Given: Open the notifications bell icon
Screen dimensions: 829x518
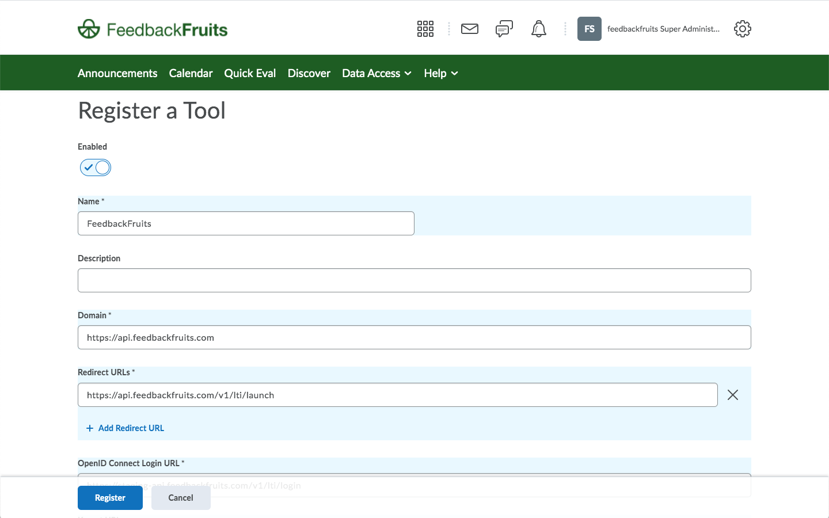Looking at the screenshot, I should click(539, 29).
